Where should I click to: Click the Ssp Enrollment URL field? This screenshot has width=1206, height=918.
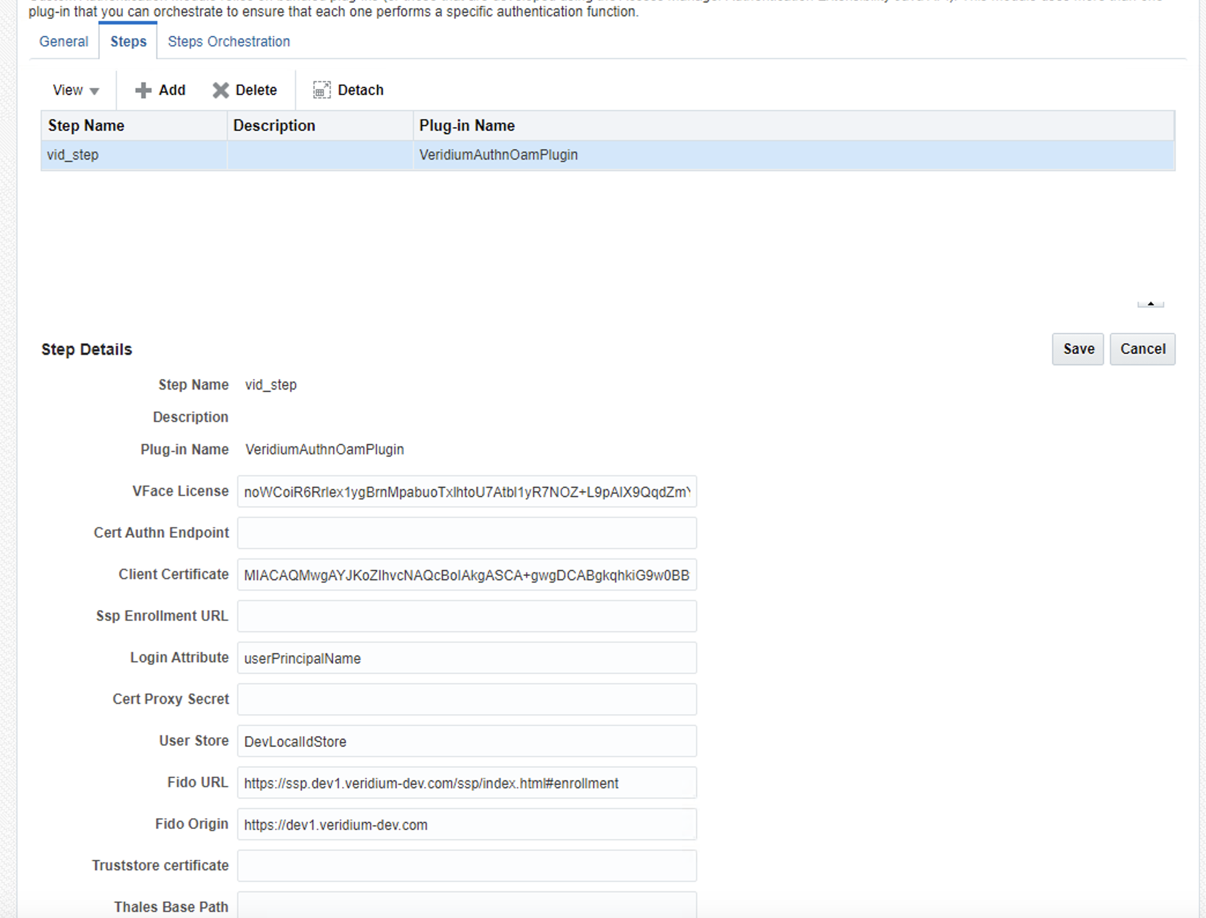(x=467, y=616)
